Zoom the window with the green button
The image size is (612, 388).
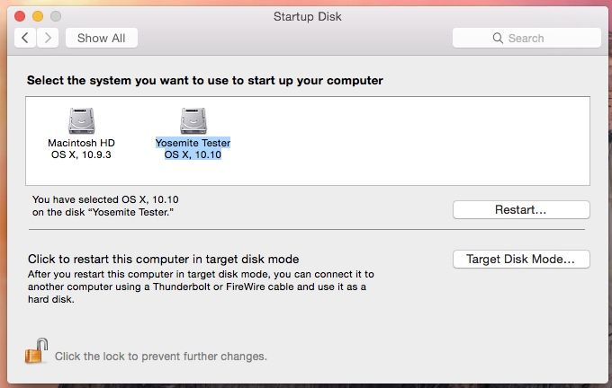55,16
